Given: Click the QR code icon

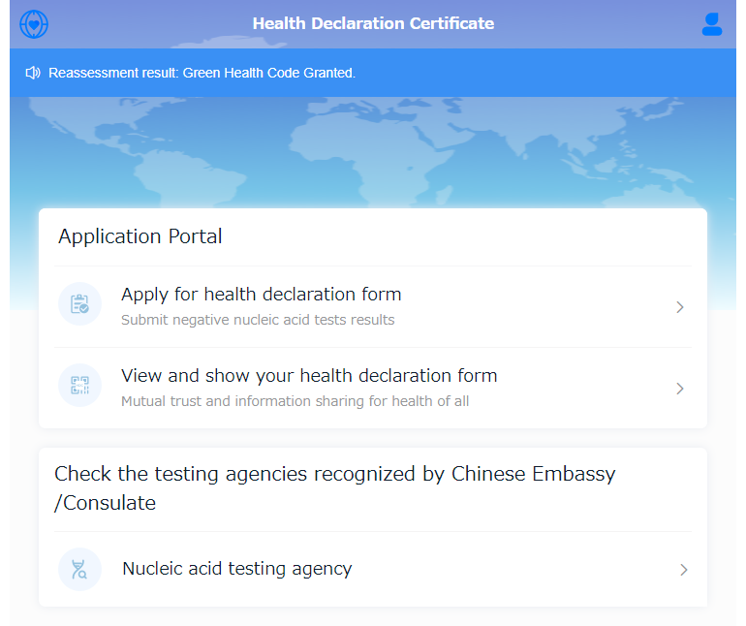Looking at the screenshot, I should pos(79,385).
